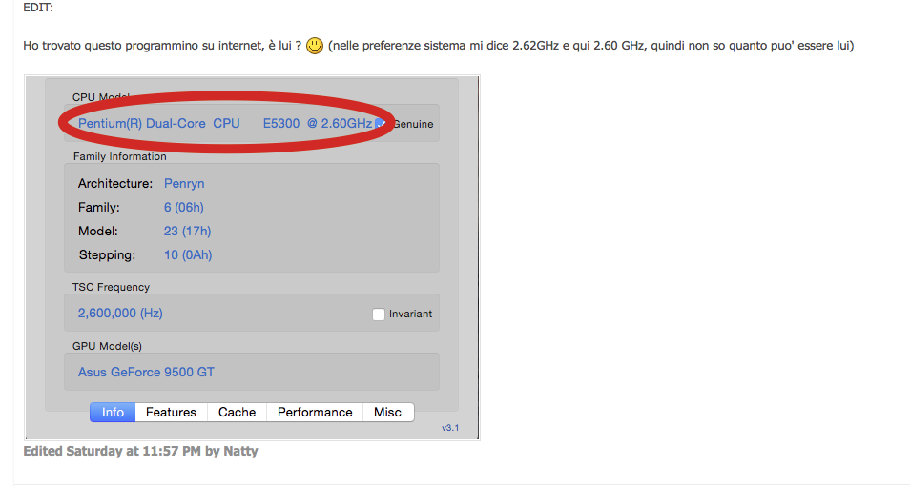Click the '6 (06h)' family value
910x487 pixels.
[183, 208]
